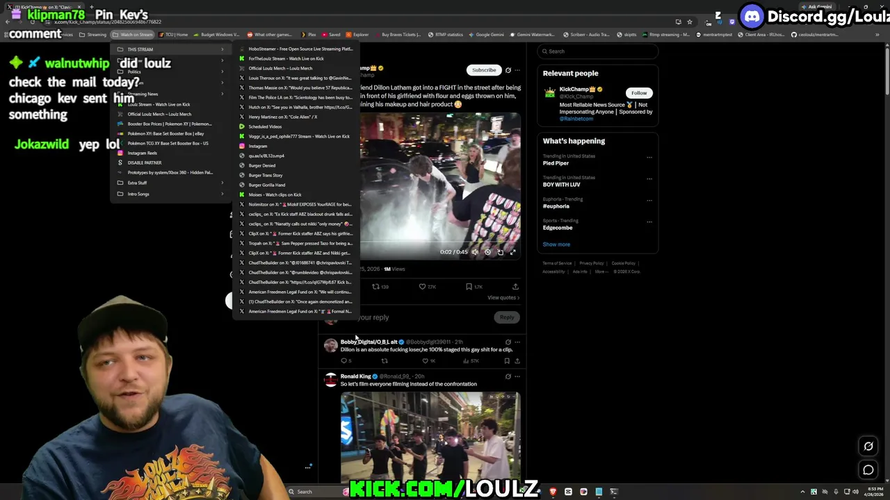This screenshot has height=500, width=890.
Task: Open more options for #euphoria trend
Action: click(649, 200)
